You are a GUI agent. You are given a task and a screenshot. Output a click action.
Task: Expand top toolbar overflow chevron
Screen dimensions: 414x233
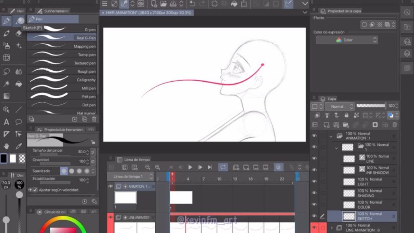click(305, 4)
